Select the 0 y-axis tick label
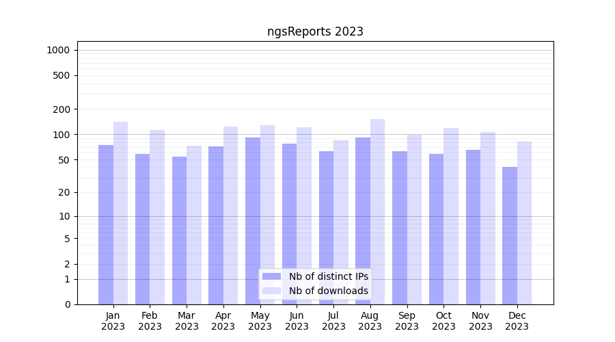The image size is (615, 342). point(67,304)
